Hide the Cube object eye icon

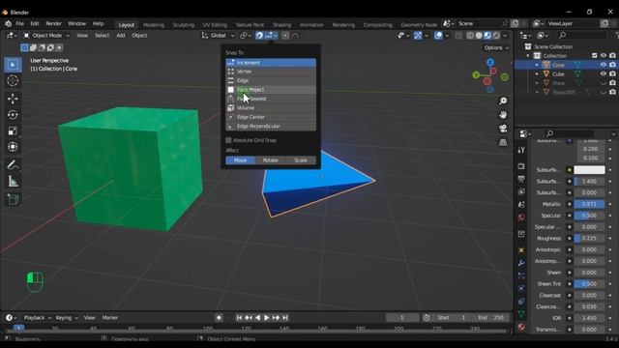pyautogui.click(x=604, y=73)
